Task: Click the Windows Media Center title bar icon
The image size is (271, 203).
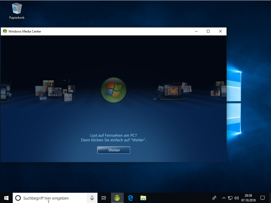Action: pyautogui.click(x=5, y=31)
